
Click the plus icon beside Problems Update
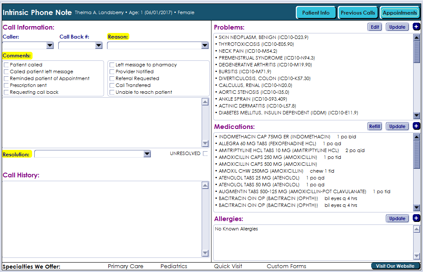click(417, 27)
